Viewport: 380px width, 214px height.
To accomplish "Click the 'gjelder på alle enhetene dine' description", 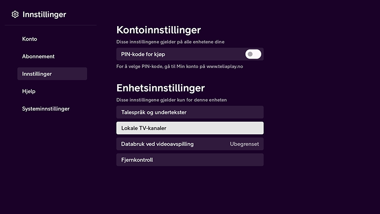I will (170, 42).
